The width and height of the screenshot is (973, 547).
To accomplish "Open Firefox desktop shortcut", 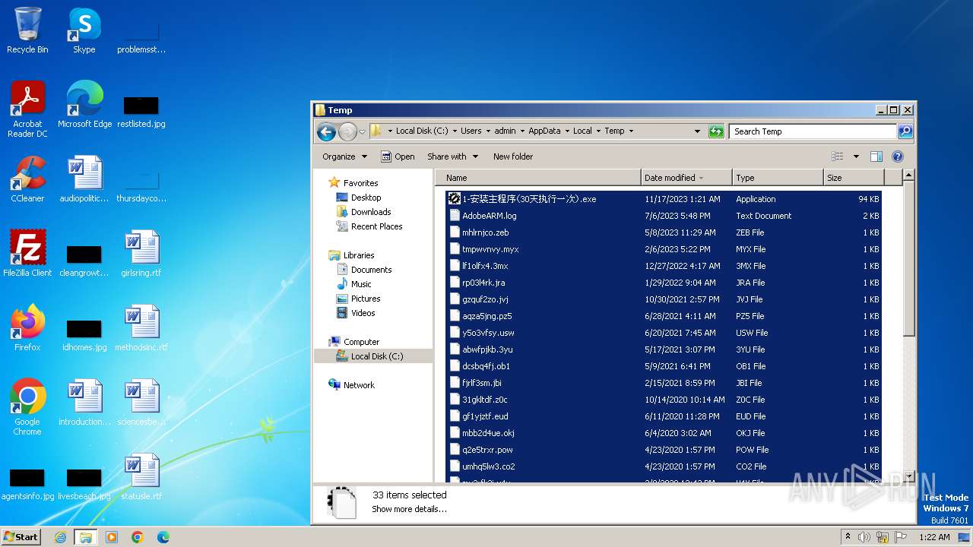I will pyautogui.click(x=27, y=329).
